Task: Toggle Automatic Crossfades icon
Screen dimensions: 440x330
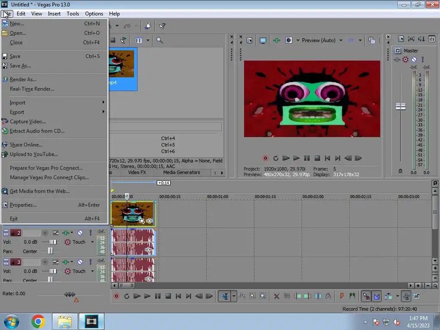Action: tap(376, 296)
